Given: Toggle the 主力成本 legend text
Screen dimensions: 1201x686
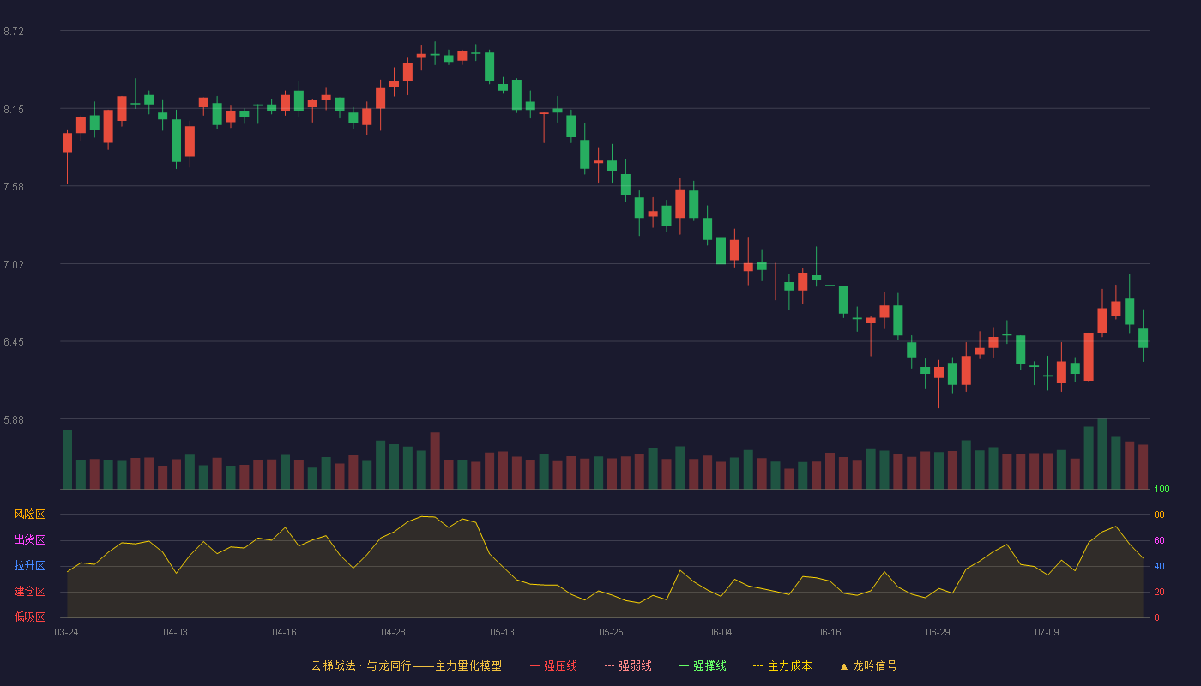Looking at the screenshot, I should coord(789,665).
